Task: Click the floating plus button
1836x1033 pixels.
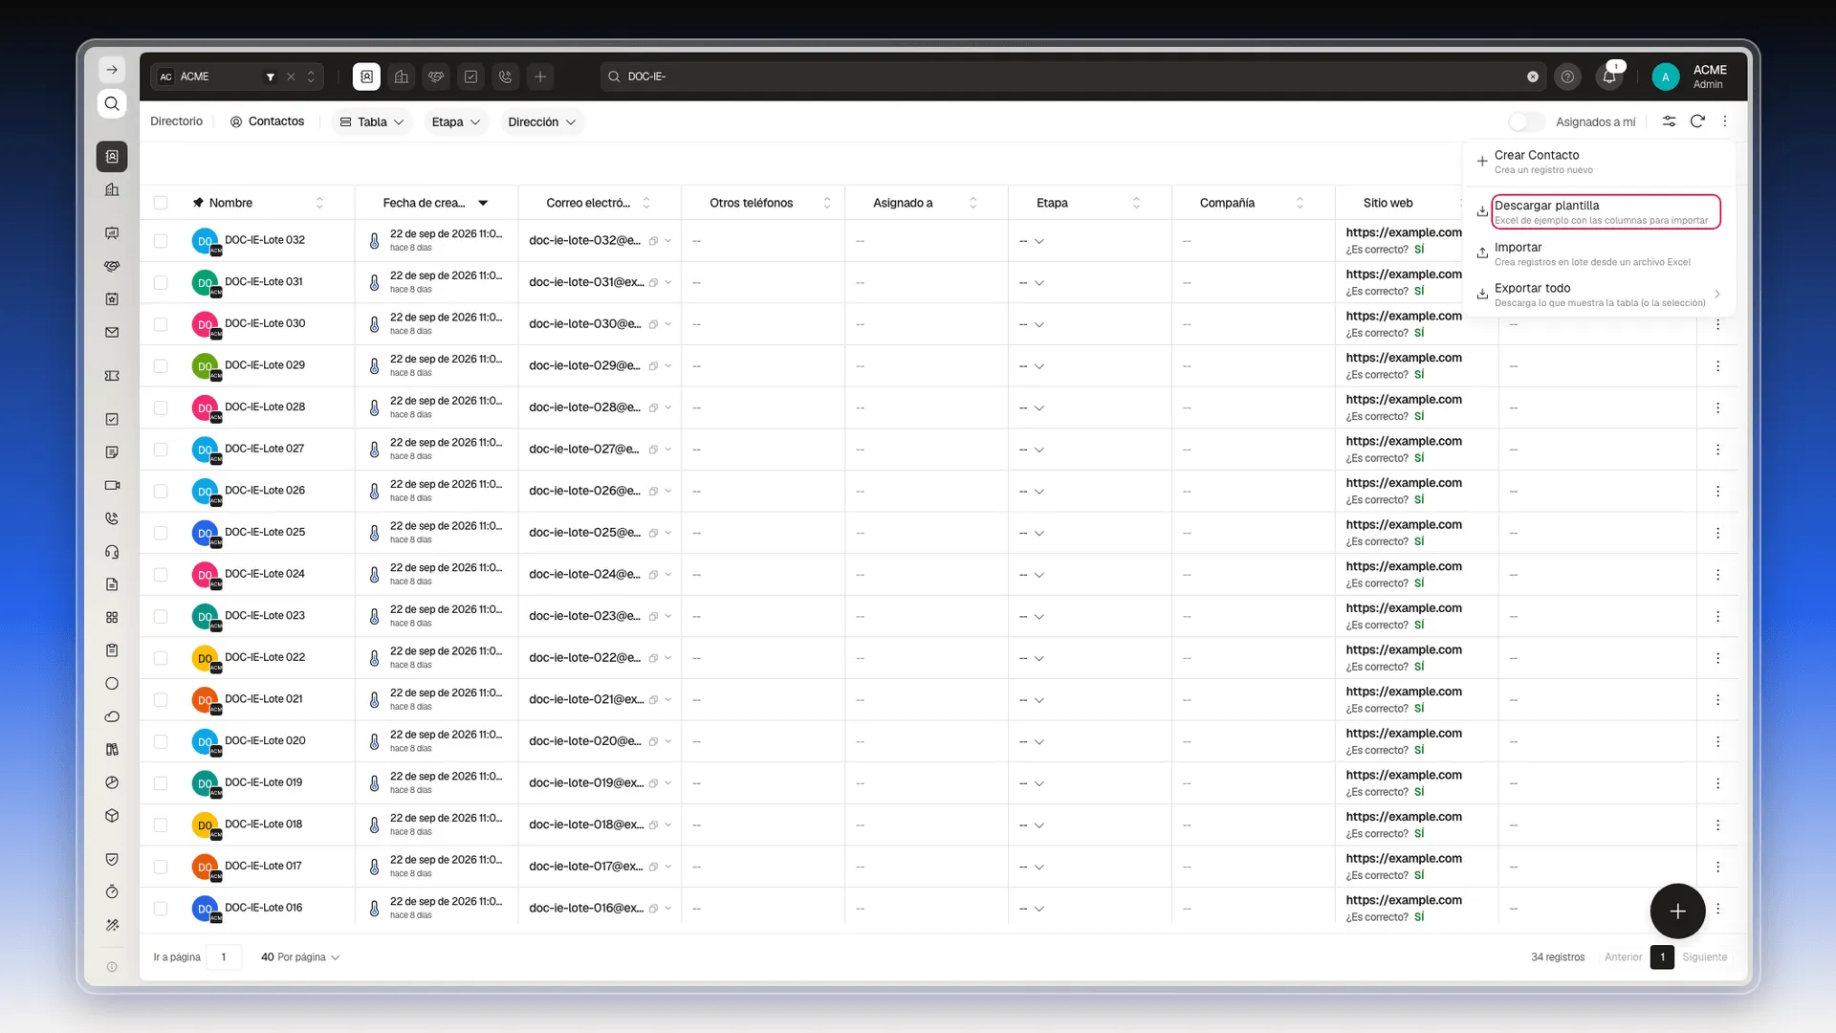Action: tap(1677, 912)
